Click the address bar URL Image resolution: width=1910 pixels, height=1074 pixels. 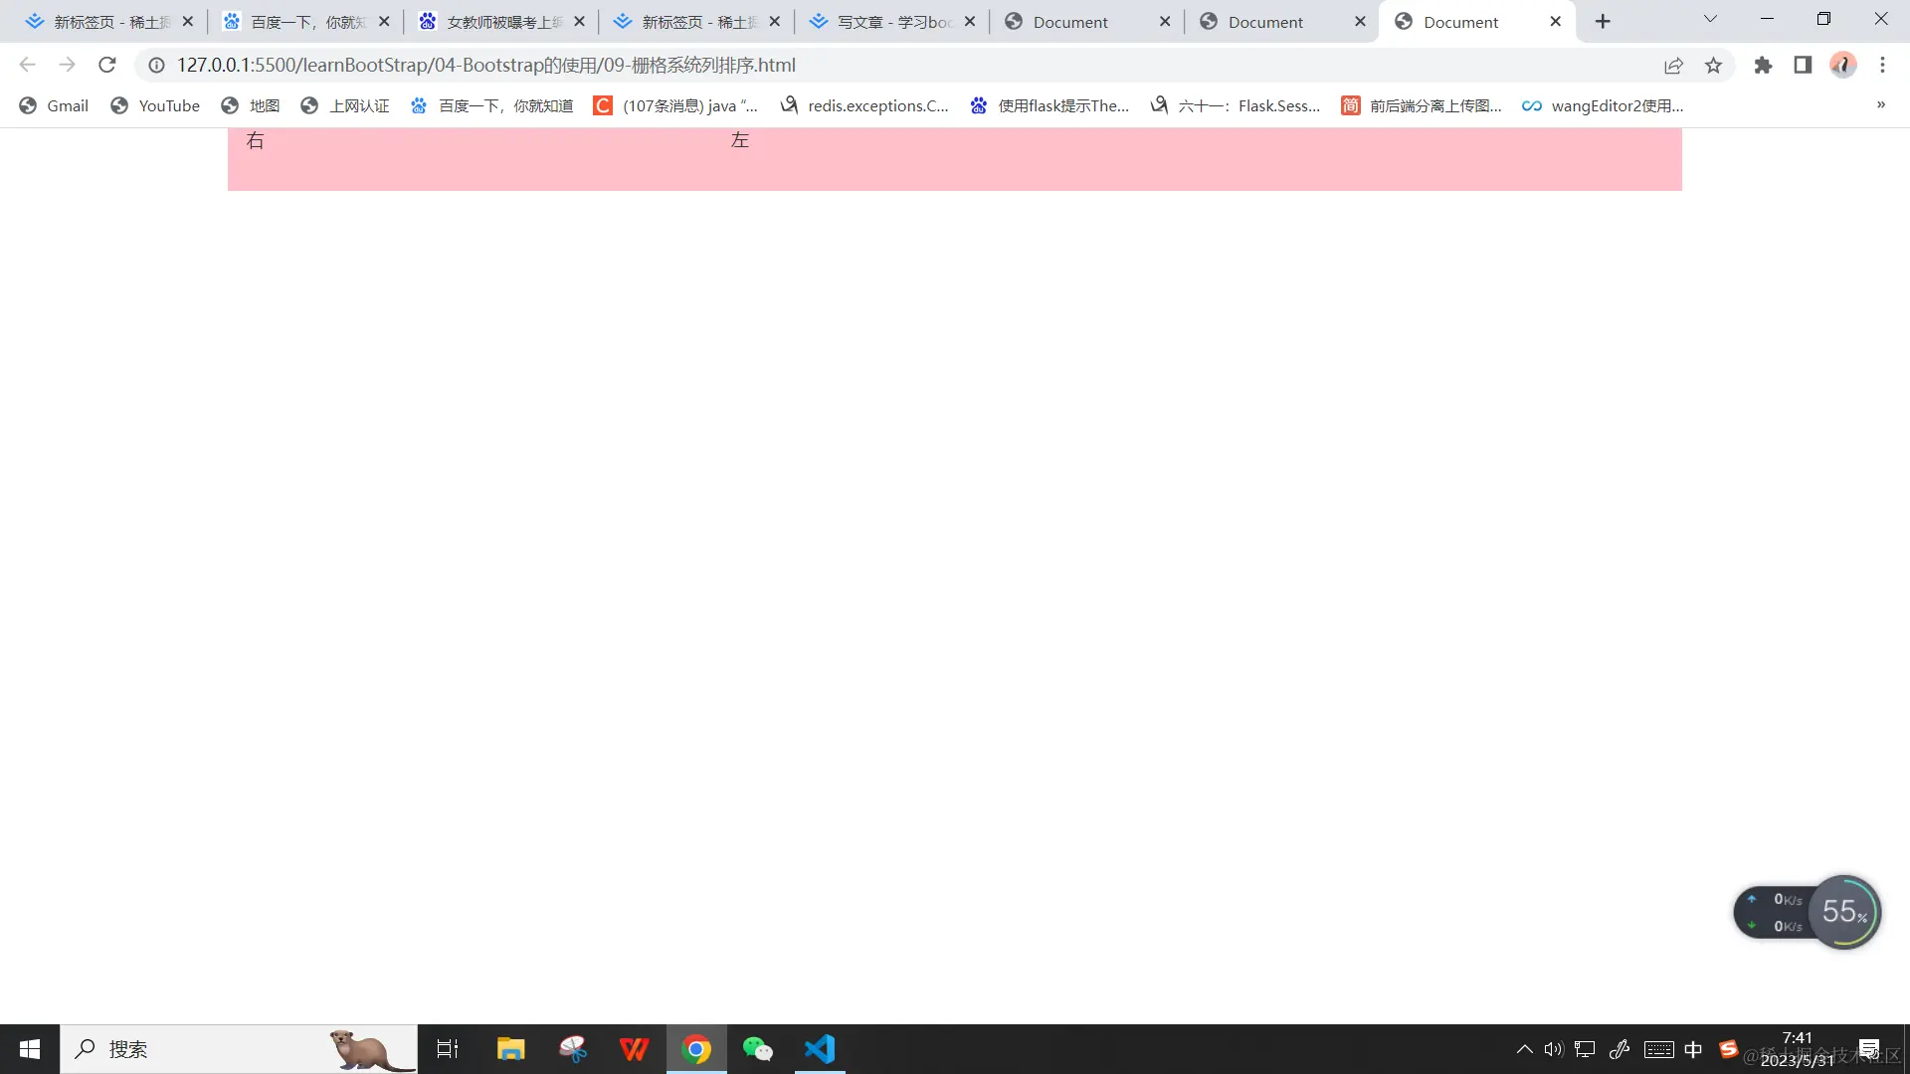[x=485, y=65]
